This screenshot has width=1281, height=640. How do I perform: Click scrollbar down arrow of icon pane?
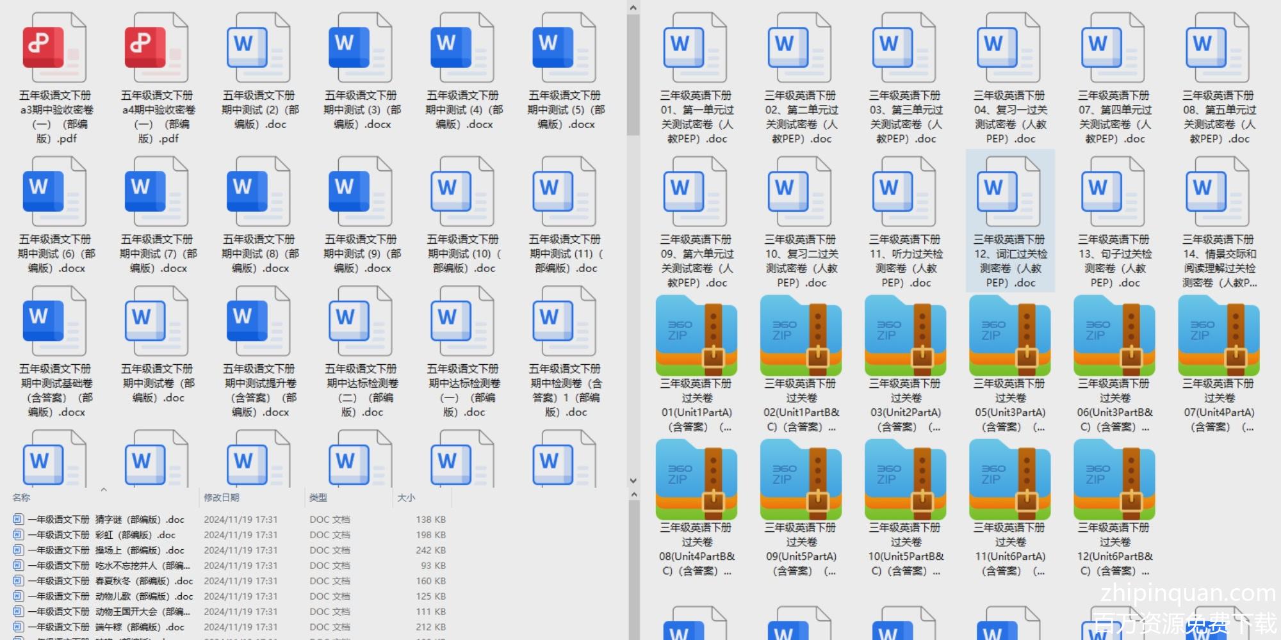pos(633,481)
